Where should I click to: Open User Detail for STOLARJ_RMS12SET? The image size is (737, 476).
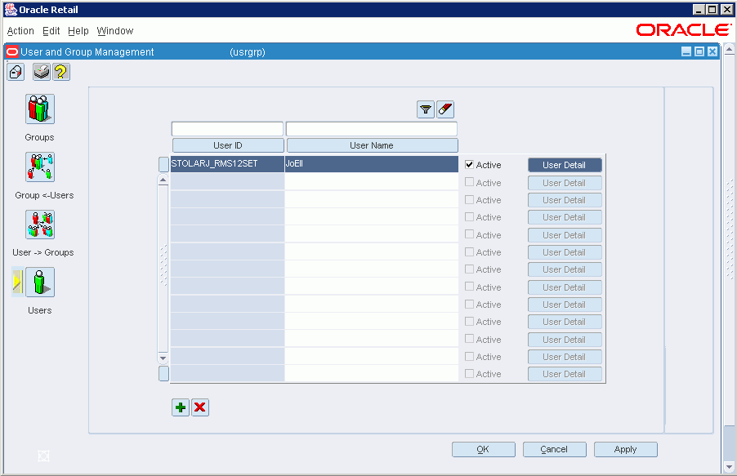pyautogui.click(x=565, y=165)
